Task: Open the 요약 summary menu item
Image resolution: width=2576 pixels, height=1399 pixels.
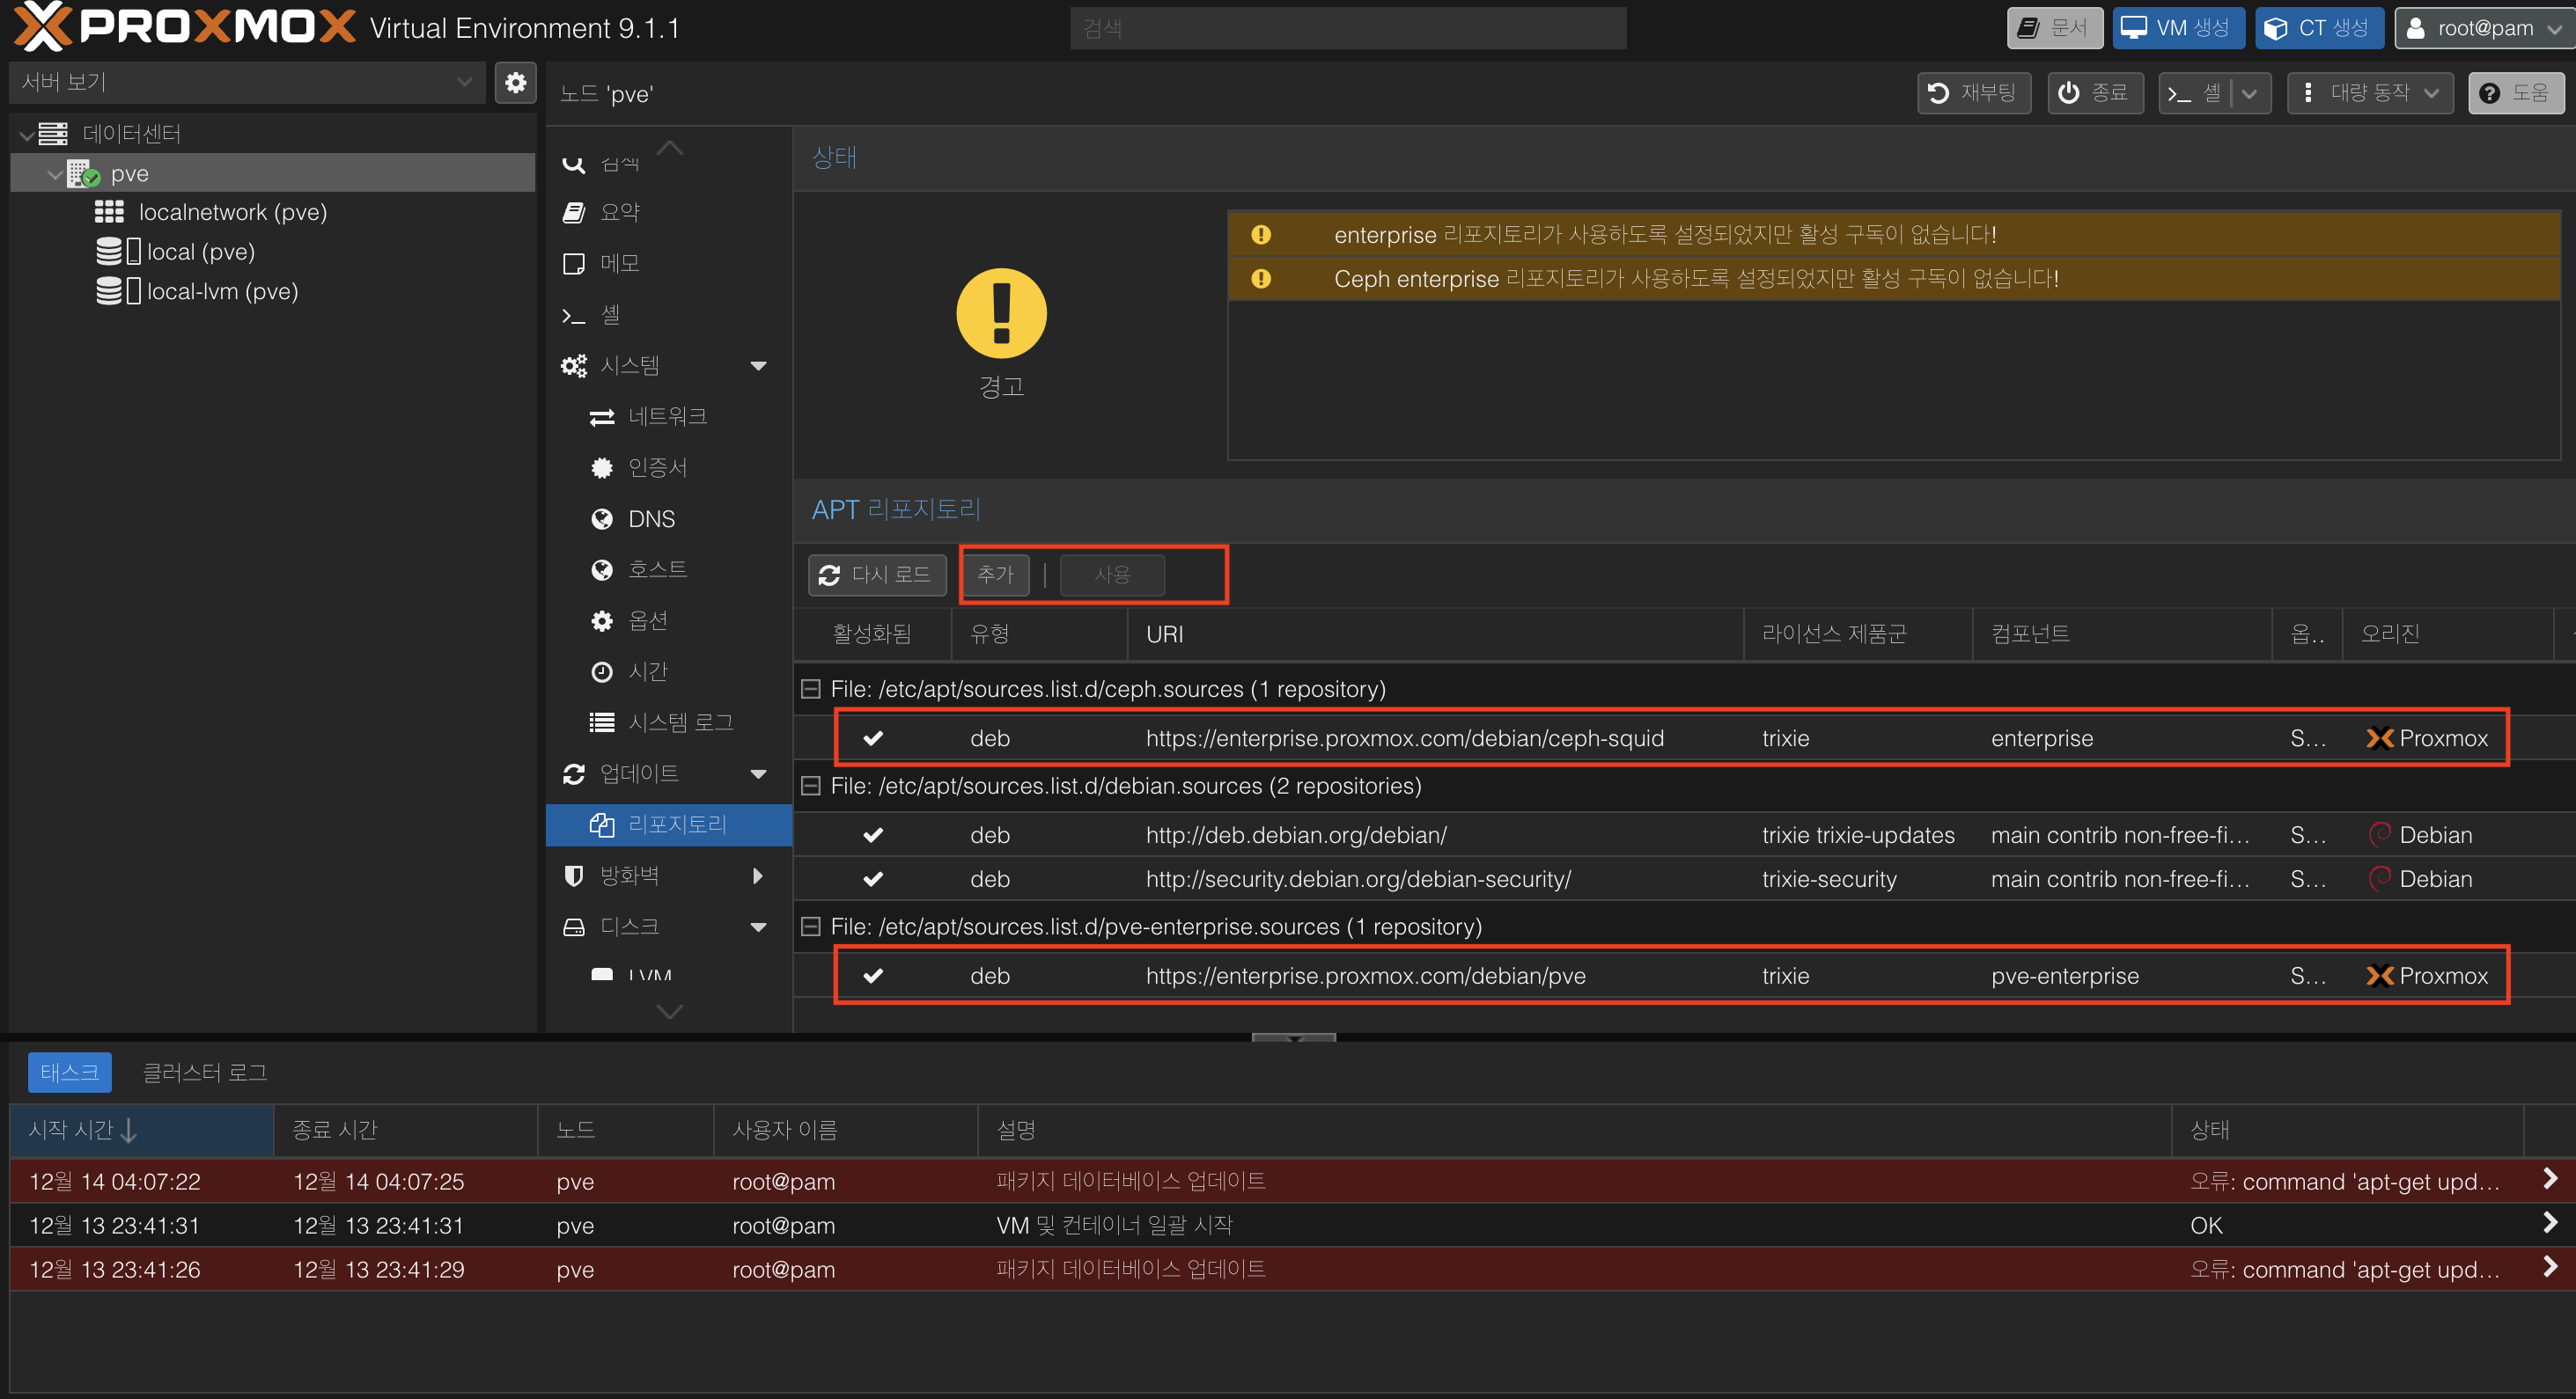Action: coord(620,212)
